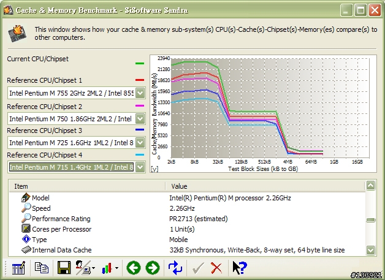This screenshot has height=280, width=385.
Task: Maximize the Sandra benchmark window
Action: click(360, 10)
